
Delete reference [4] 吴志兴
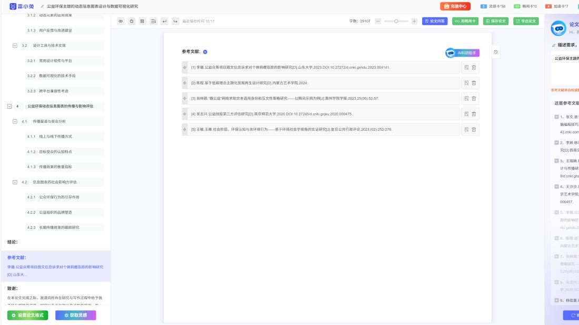474,114
